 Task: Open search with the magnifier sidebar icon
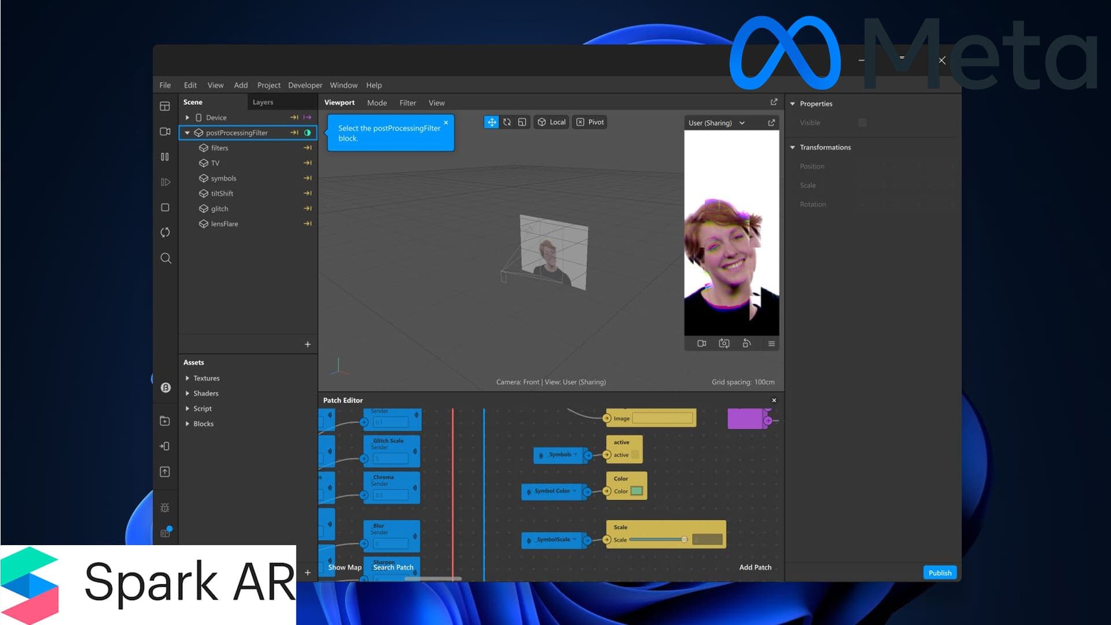[165, 258]
